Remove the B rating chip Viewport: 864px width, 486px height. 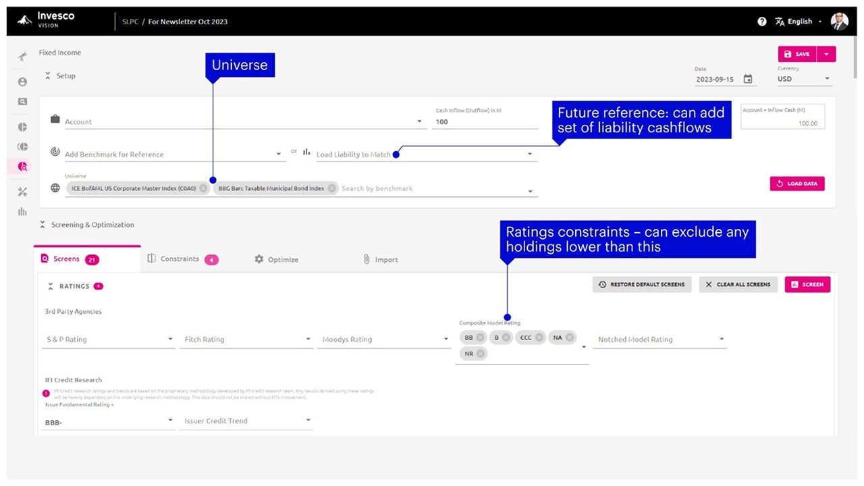point(506,337)
